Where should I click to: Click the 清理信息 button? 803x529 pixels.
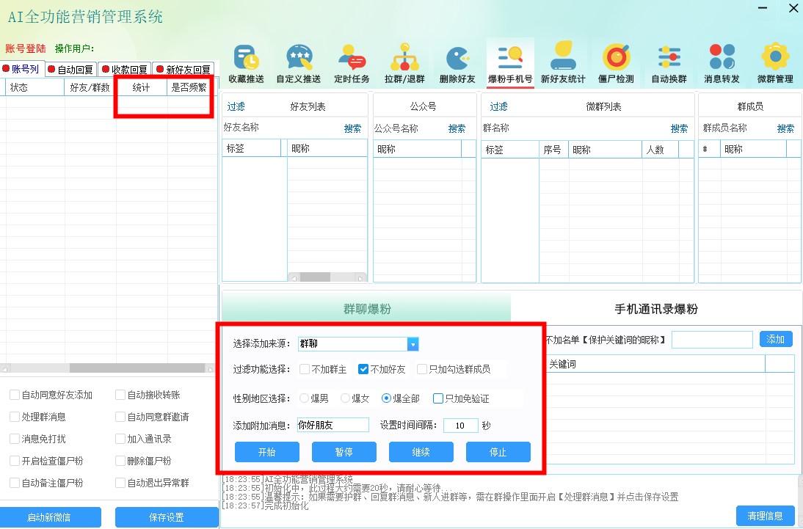pyautogui.click(x=765, y=516)
